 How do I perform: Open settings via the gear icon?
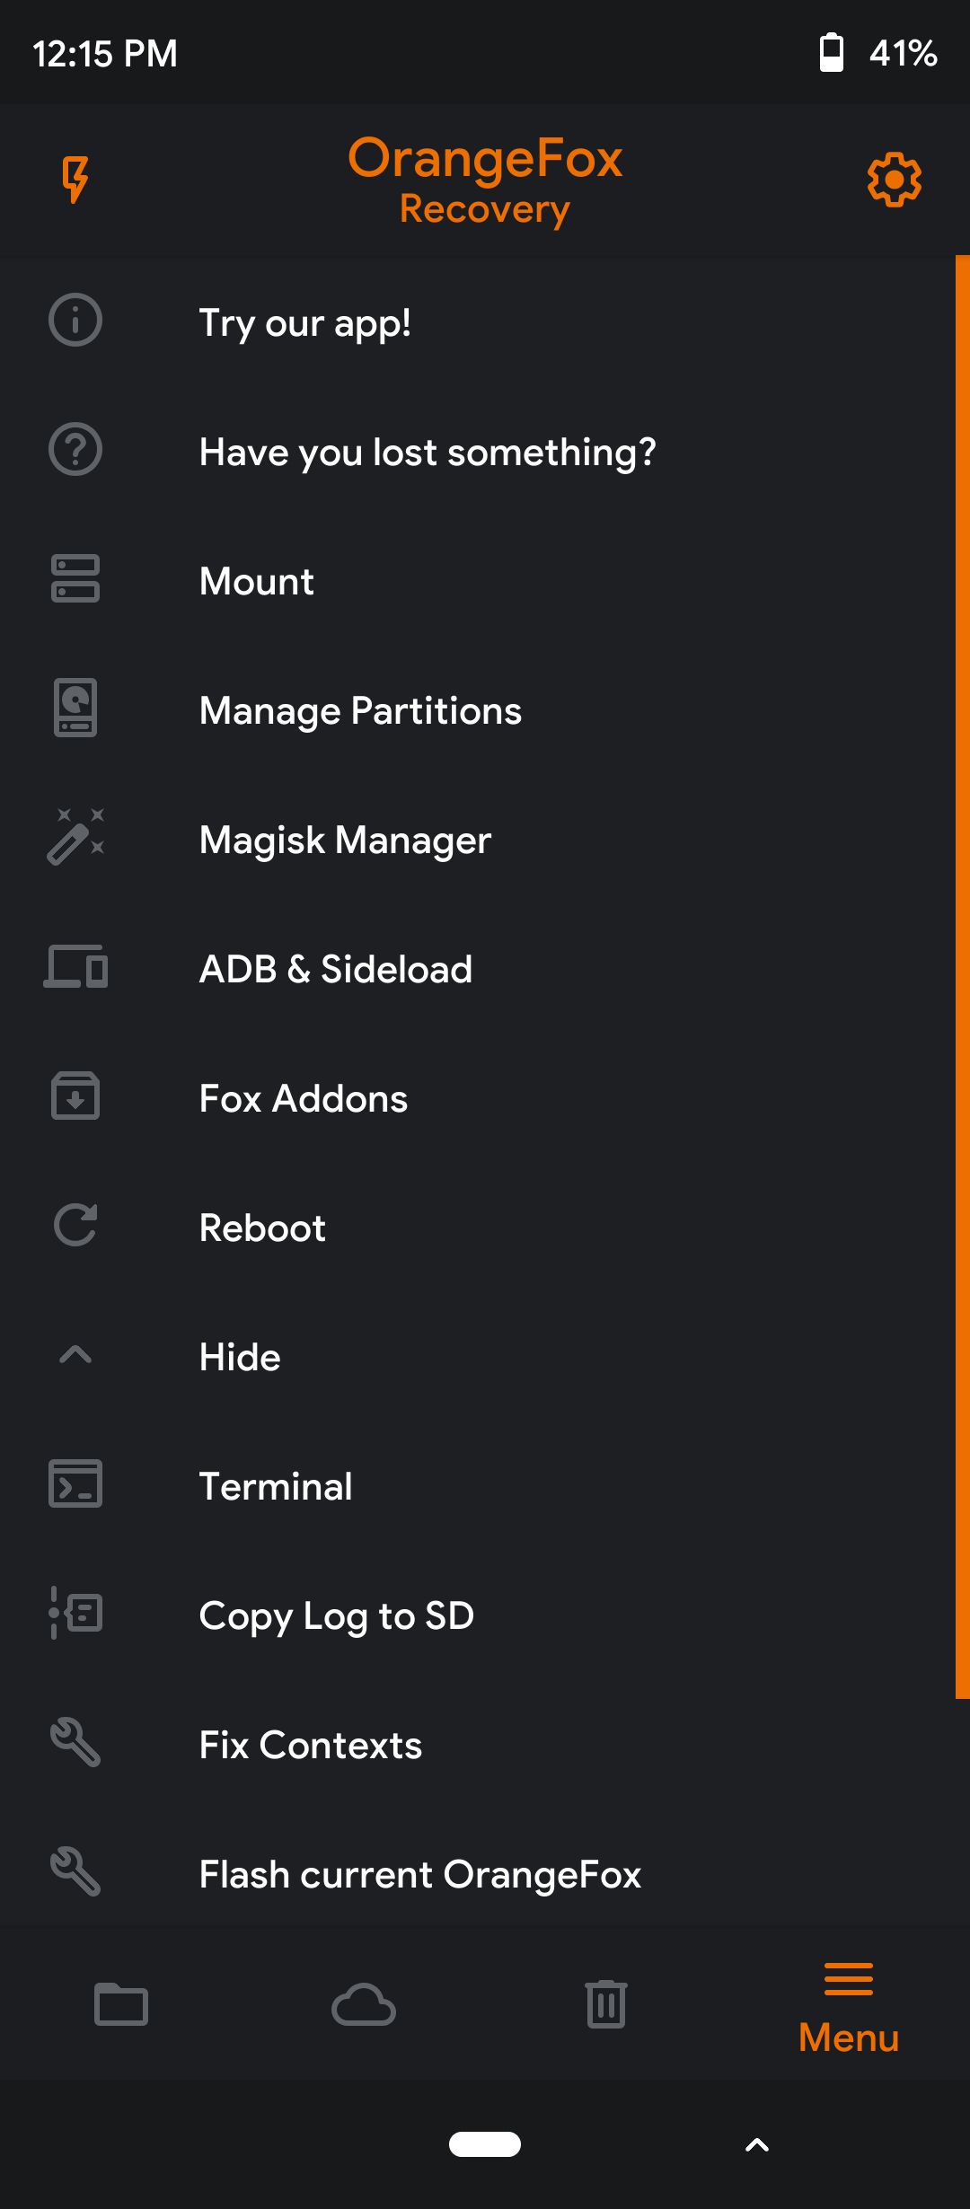(894, 180)
